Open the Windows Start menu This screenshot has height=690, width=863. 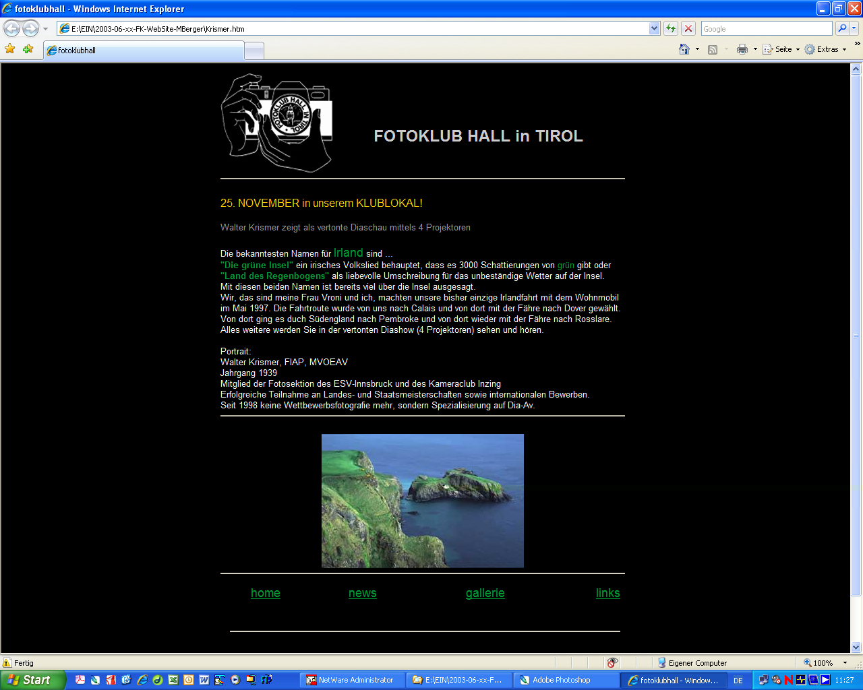(32, 680)
